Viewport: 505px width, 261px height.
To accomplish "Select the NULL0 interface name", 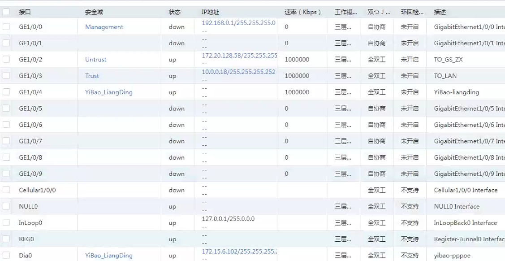I will pyautogui.click(x=28, y=207).
